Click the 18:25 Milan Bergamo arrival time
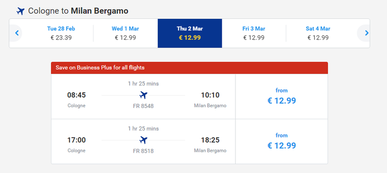The height and width of the screenshot is (173, 387). pos(210,140)
